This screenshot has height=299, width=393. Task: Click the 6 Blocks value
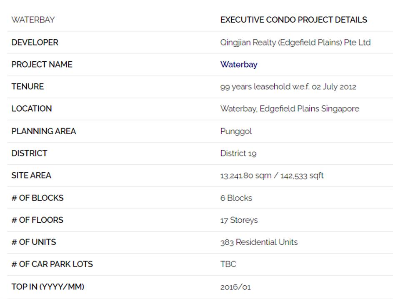tap(236, 198)
